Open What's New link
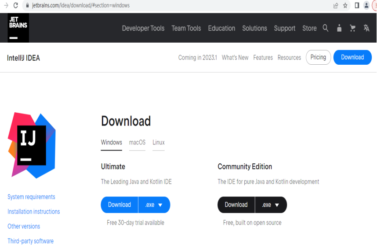The width and height of the screenshot is (377, 247). point(235,58)
